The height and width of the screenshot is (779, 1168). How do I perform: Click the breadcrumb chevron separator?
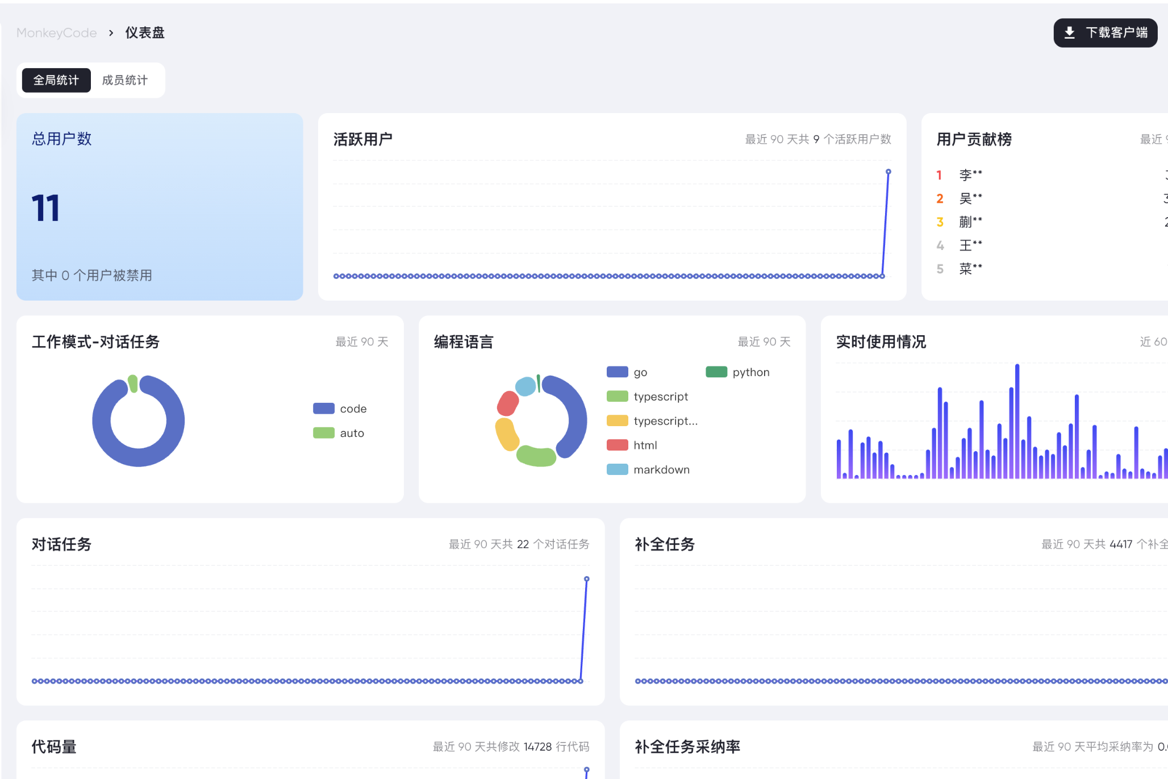[x=111, y=33]
